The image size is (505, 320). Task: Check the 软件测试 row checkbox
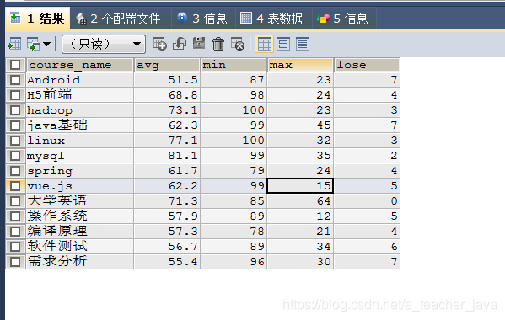(15, 247)
